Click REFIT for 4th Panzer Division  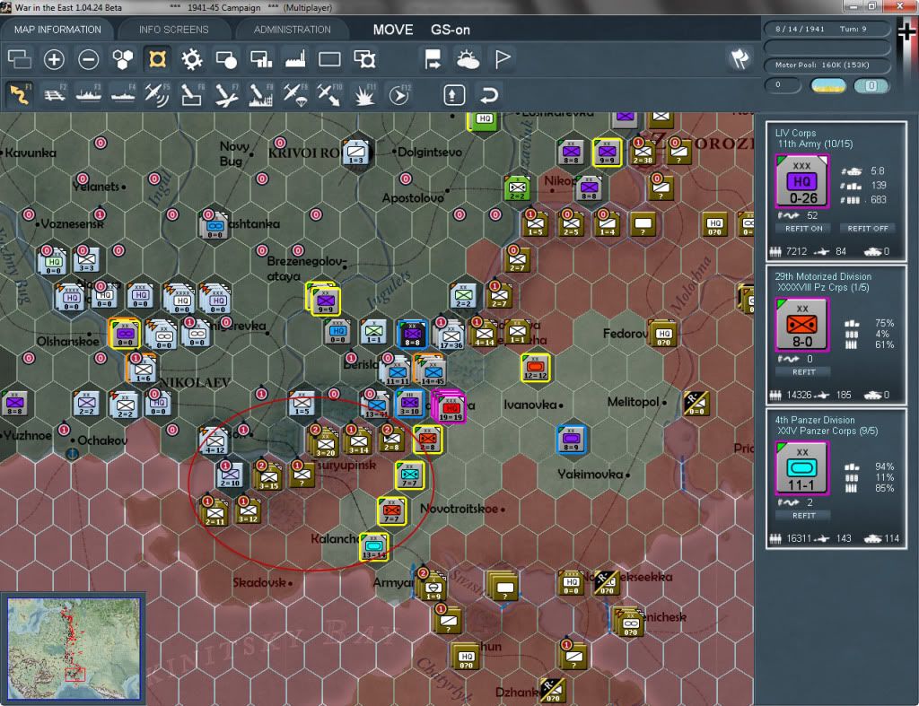click(x=803, y=516)
